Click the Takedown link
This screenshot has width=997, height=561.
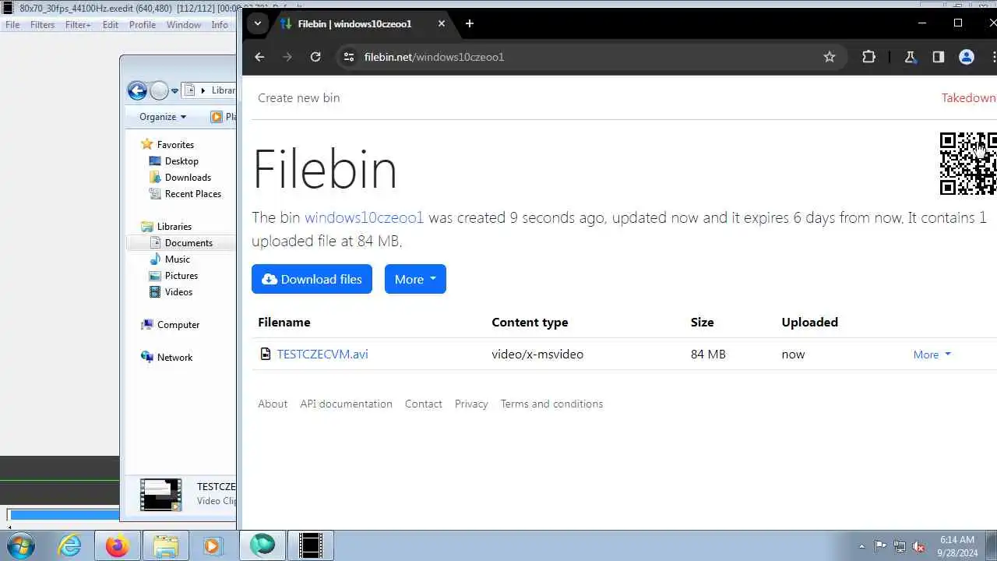968,97
